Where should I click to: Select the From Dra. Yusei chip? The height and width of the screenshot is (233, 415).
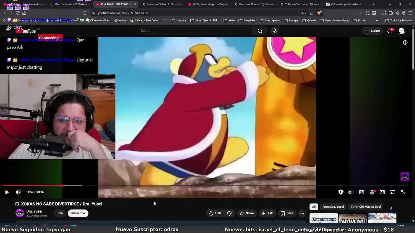333,207
